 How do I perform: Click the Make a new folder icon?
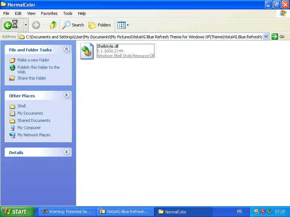[12, 60]
